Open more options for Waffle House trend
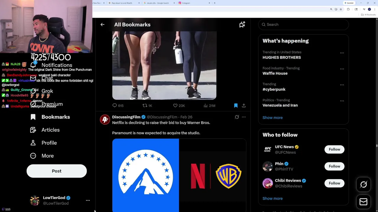The height and width of the screenshot is (212, 378). [x=342, y=69]
